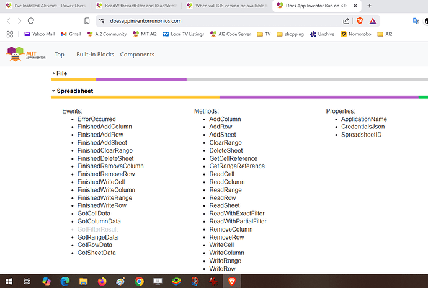Viewport: 428px width, 288px height.
Task: Open Task View from the taskbar
Action: (x=27, y=281)
